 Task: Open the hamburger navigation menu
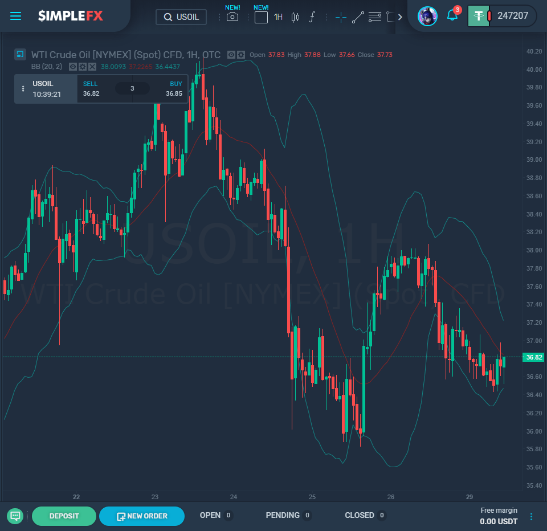click(15, 16)
